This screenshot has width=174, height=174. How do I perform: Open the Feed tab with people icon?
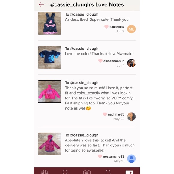click(44, 172)
